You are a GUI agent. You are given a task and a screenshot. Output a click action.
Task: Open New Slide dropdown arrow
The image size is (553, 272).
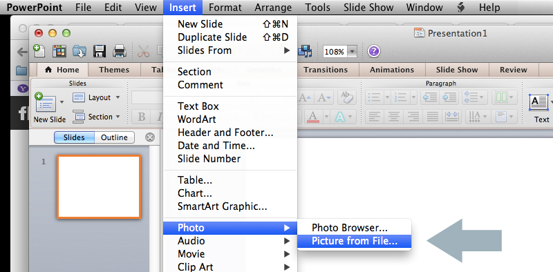tap(62, 102)
